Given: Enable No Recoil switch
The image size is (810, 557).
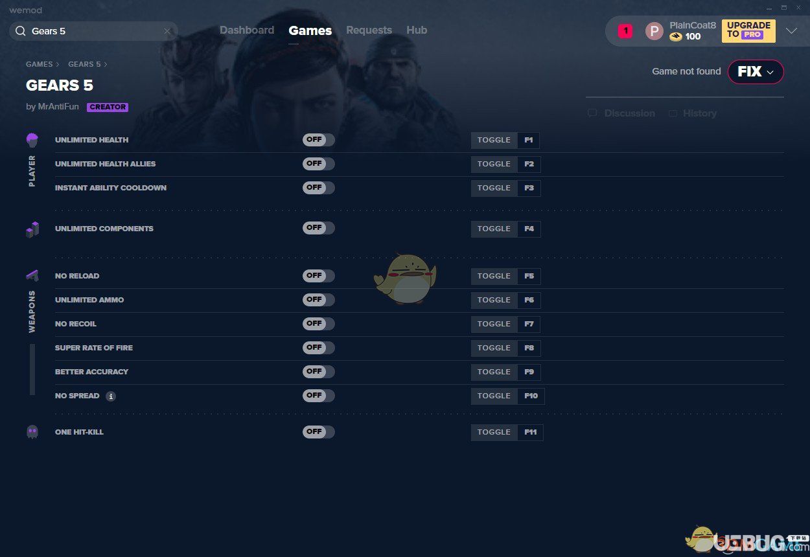Looking at the screenshot, I should pos(319,324).
